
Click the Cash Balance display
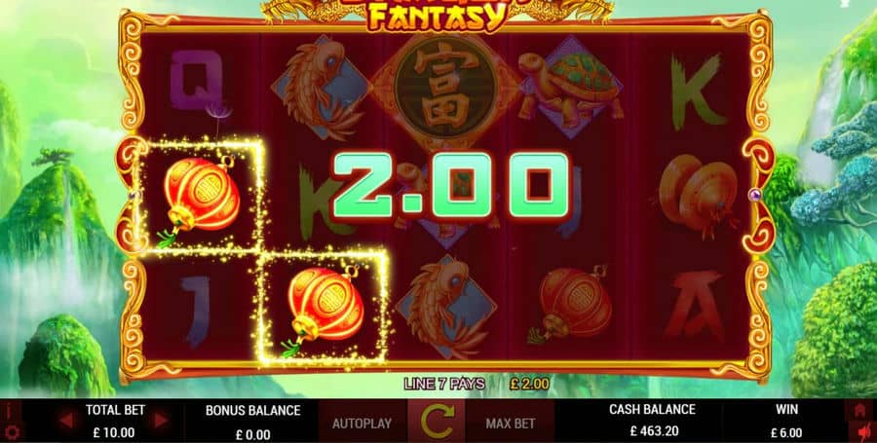coord(652,421)
